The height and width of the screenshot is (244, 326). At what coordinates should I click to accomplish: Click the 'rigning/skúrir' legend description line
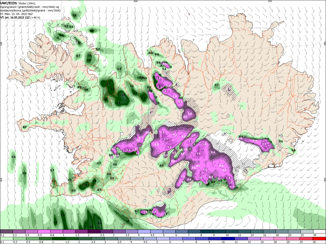click(30, 7)
